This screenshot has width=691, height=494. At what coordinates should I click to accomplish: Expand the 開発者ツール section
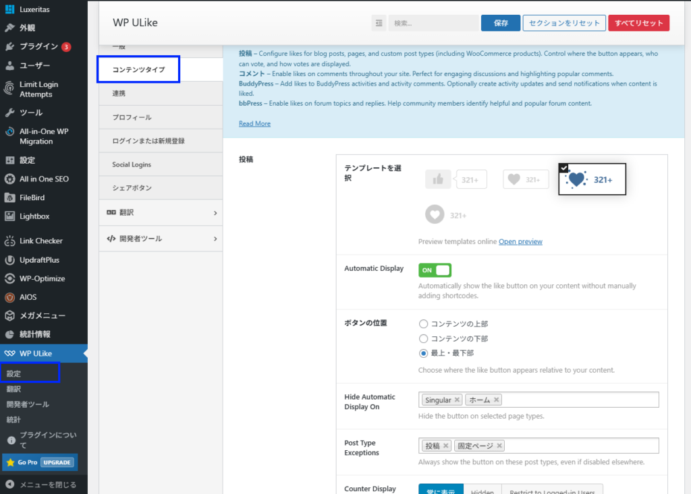[161, 239]
